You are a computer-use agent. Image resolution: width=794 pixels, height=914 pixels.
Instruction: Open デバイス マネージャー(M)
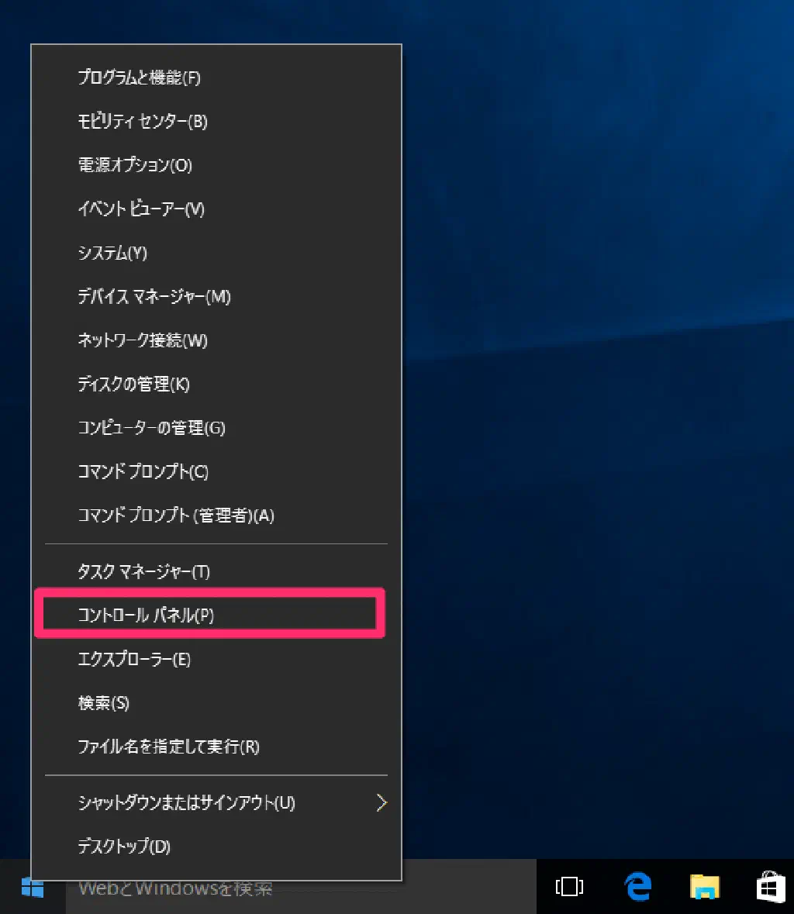pyautogui.click(x=154, y=297)
